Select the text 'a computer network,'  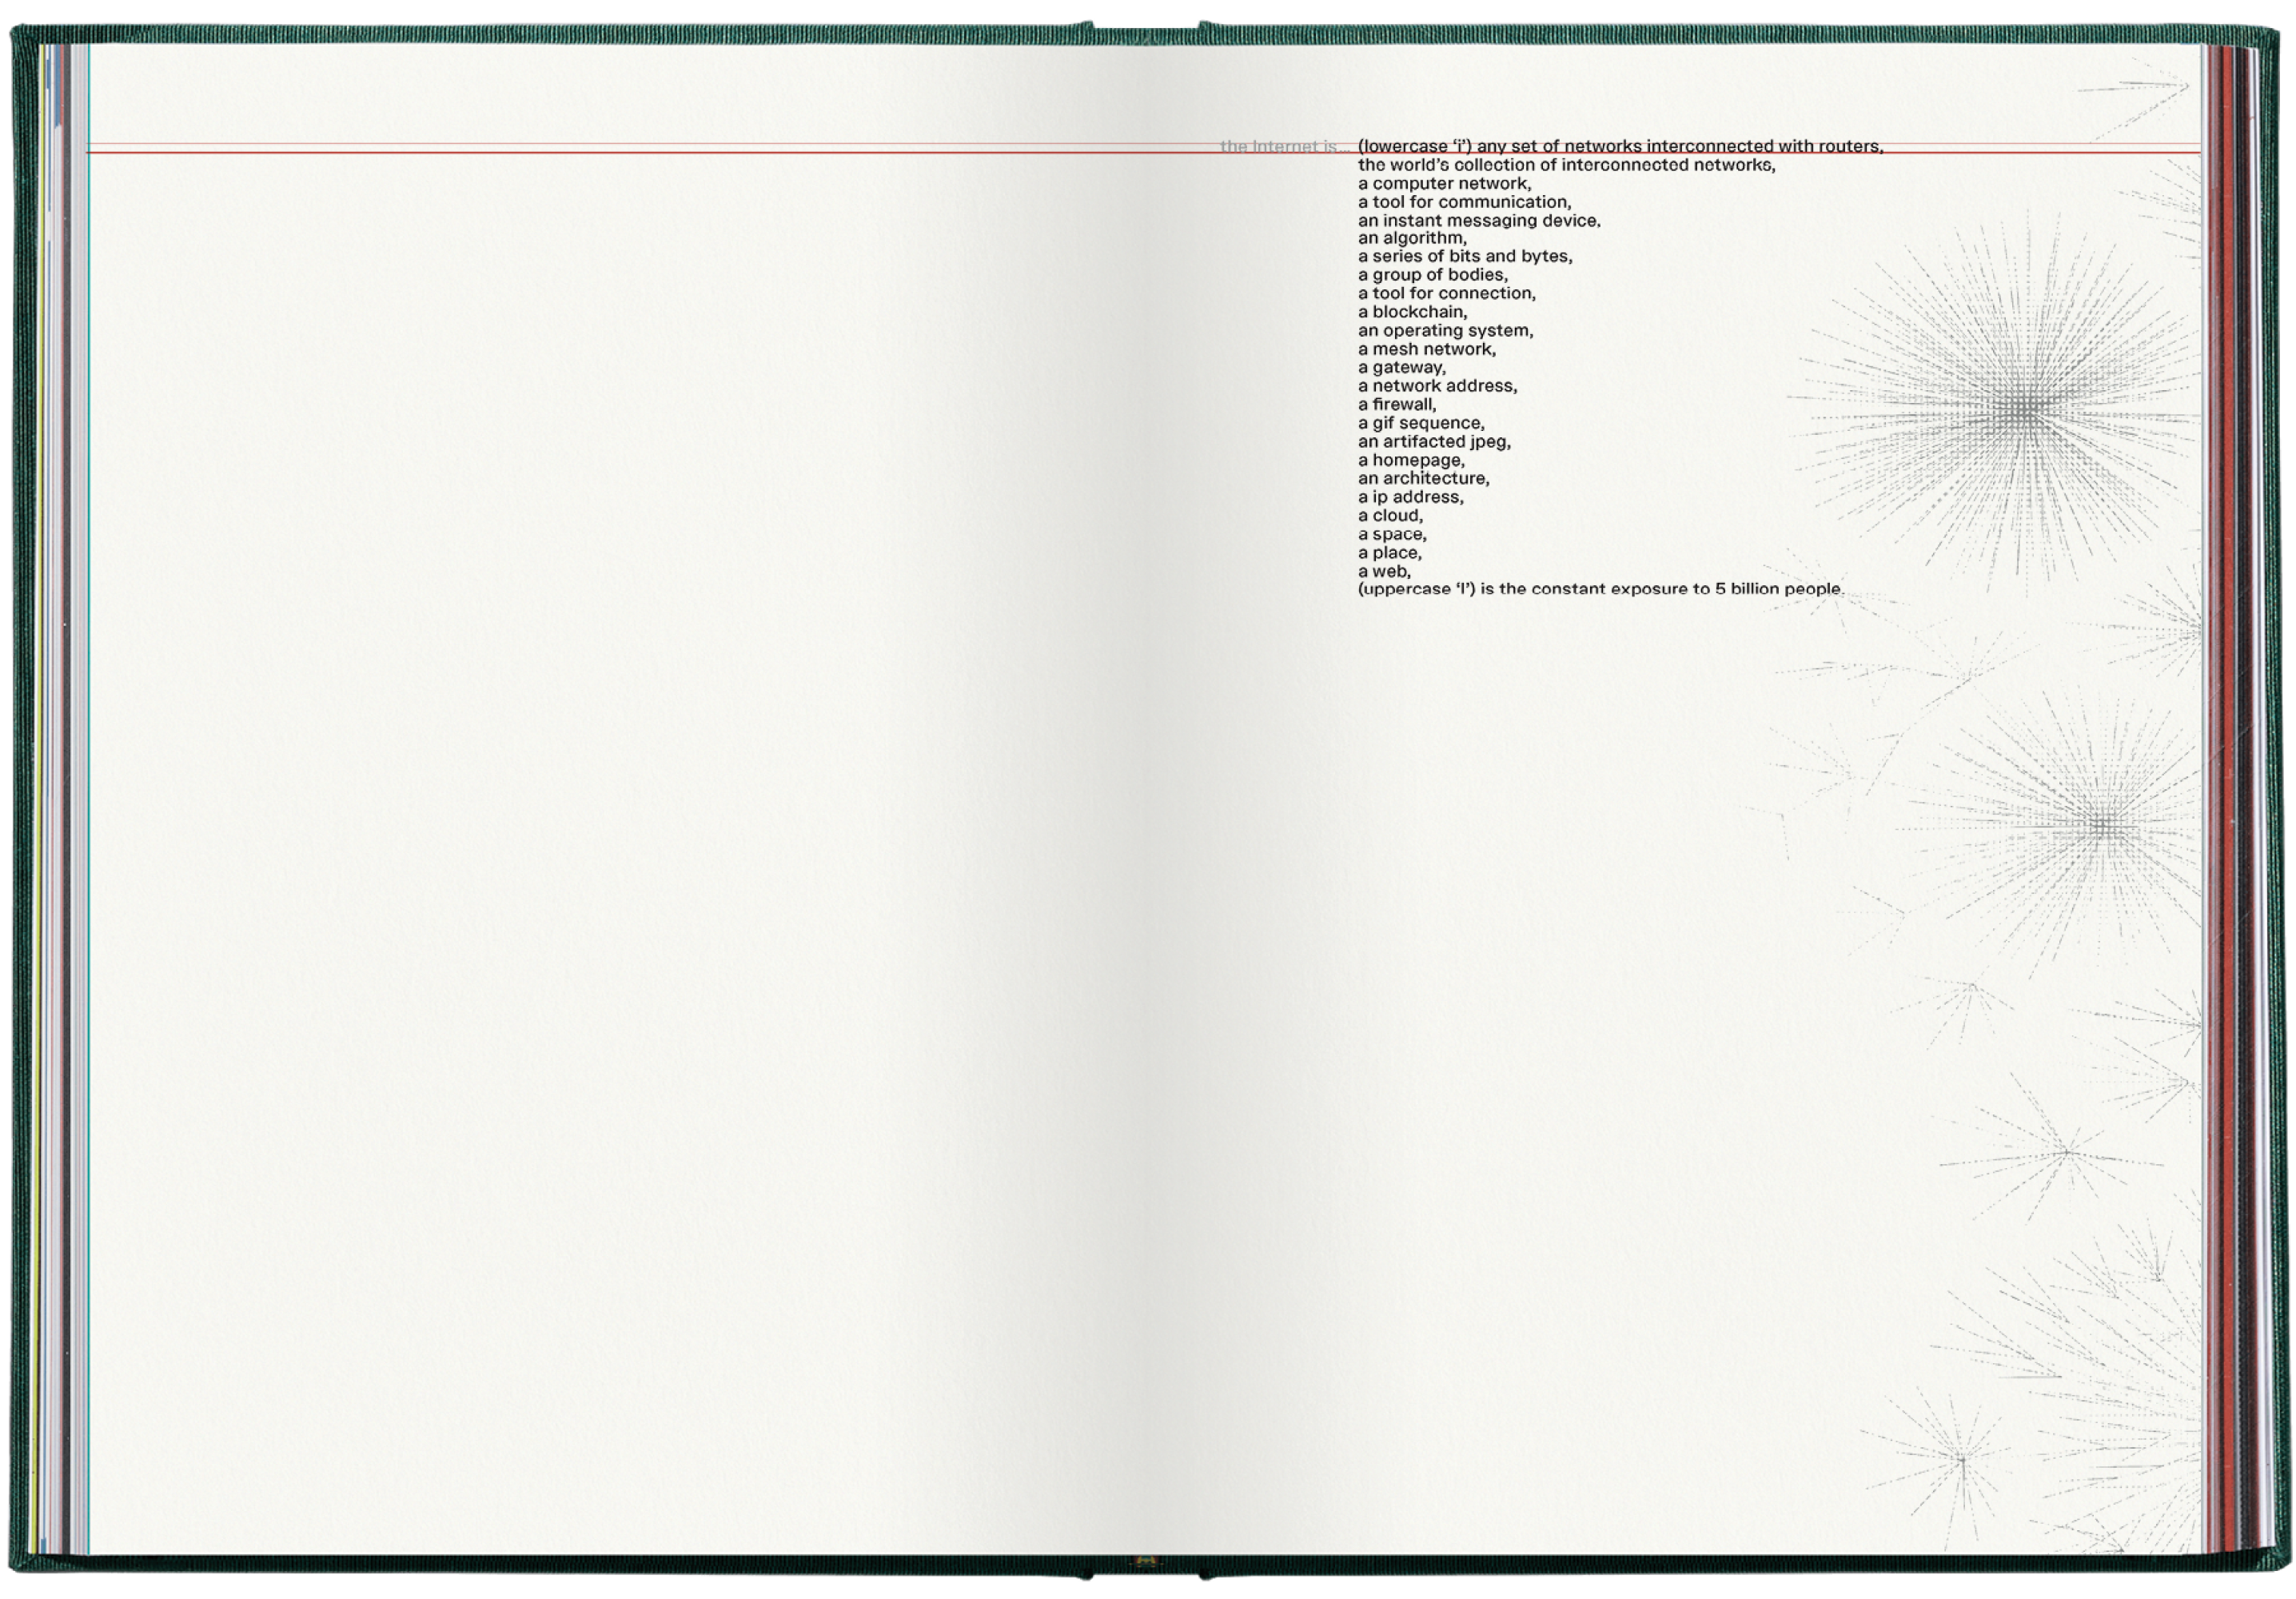click(x=1444, y=184)
